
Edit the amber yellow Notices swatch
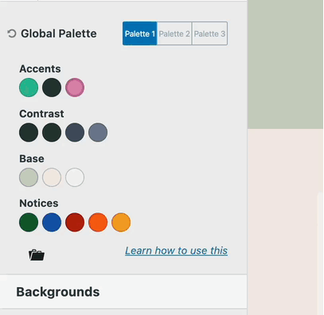(121, 222)
